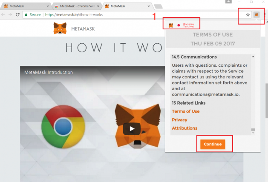Go forward with the browser forward arrow
Viewport: 268px width, 182px height.
pyautogui.click(x=10, y=14)
